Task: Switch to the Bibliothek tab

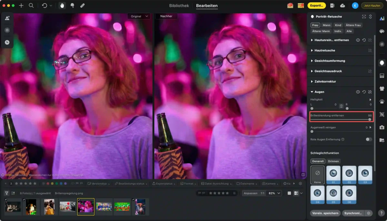Action: coord(179,5)
